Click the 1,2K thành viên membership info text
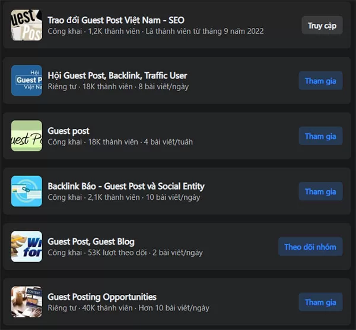Image resolution: width=356 pixels, height=330 pixels. [114, 31]
